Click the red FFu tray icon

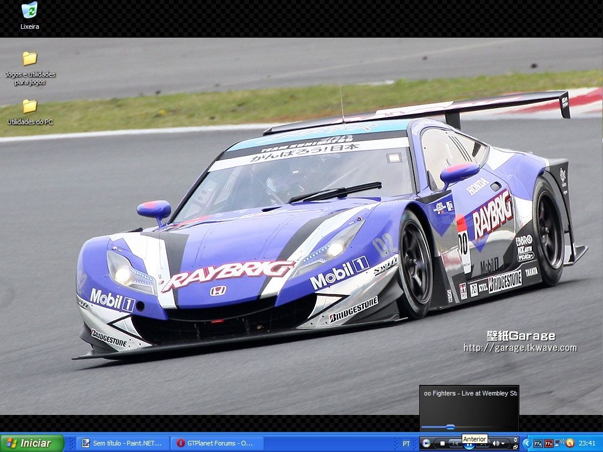[x=548, y=444]
